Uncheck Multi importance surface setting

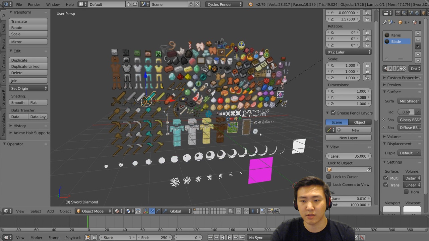386,178
